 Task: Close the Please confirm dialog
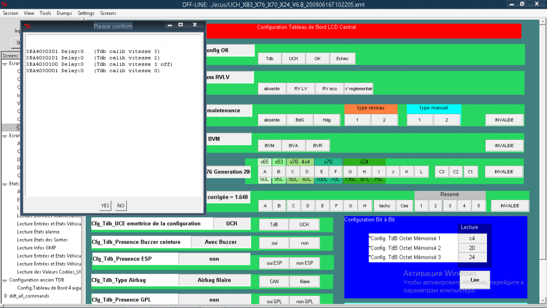[195, 25]
